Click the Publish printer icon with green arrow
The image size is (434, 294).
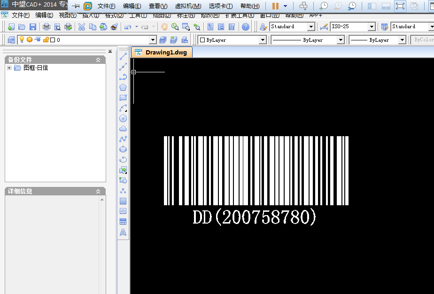[68, 27]
